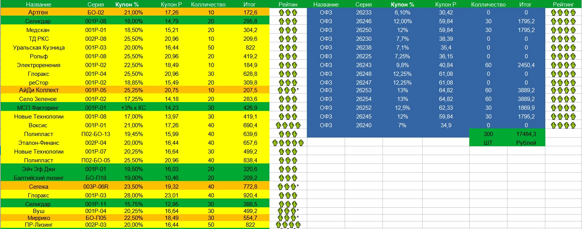Click the four-cactus rating in the Воксис row
This screenshot has width=582, height=229.
pos(288,125)
